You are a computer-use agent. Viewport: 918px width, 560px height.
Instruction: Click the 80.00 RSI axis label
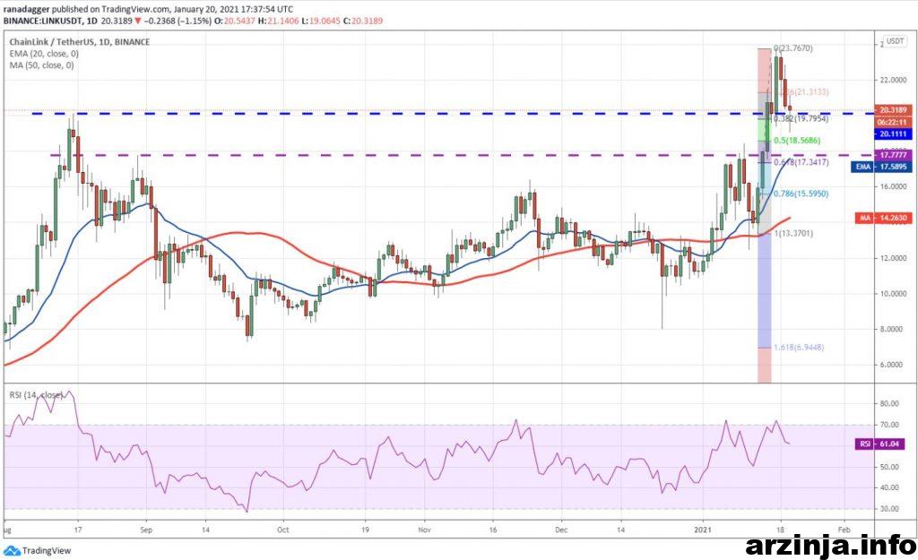click(x=888, y=404)
